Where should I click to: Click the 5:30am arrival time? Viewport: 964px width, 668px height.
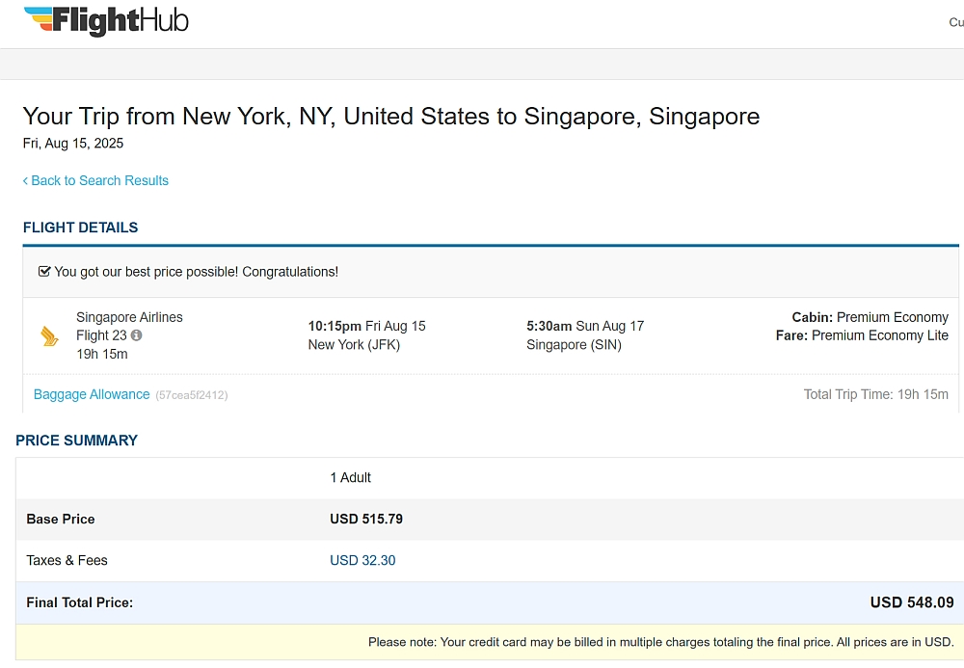coord(549,327)
